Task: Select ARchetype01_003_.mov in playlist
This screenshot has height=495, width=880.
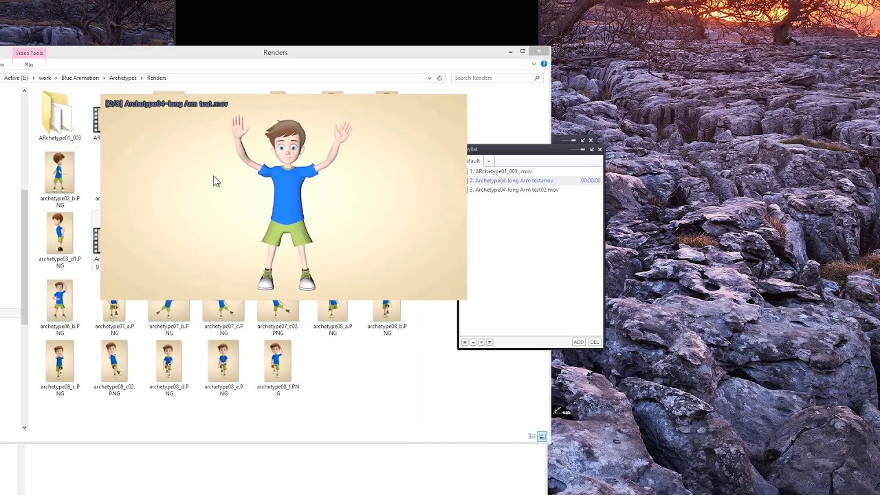Action: click(x=503, y=171)
